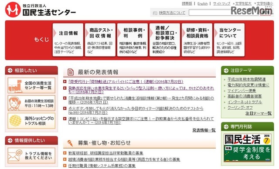This screenshot has width=279, height=169.
Task: Open the サイトマップ link
Action: click(221, 3)
